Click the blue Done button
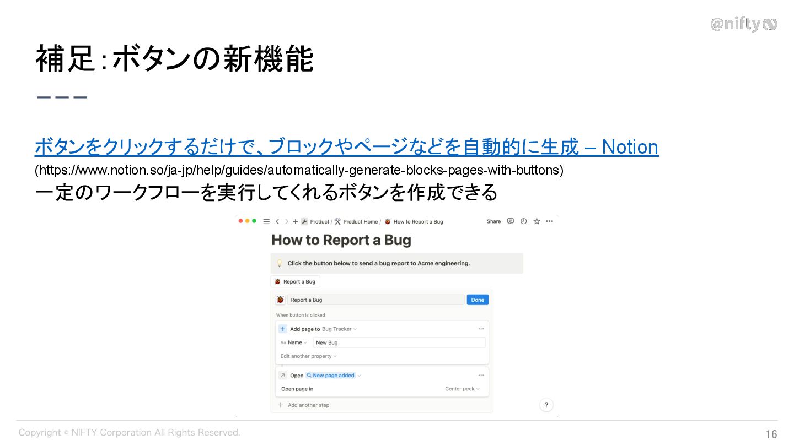 pyautogui.click(x=478, y=300)
